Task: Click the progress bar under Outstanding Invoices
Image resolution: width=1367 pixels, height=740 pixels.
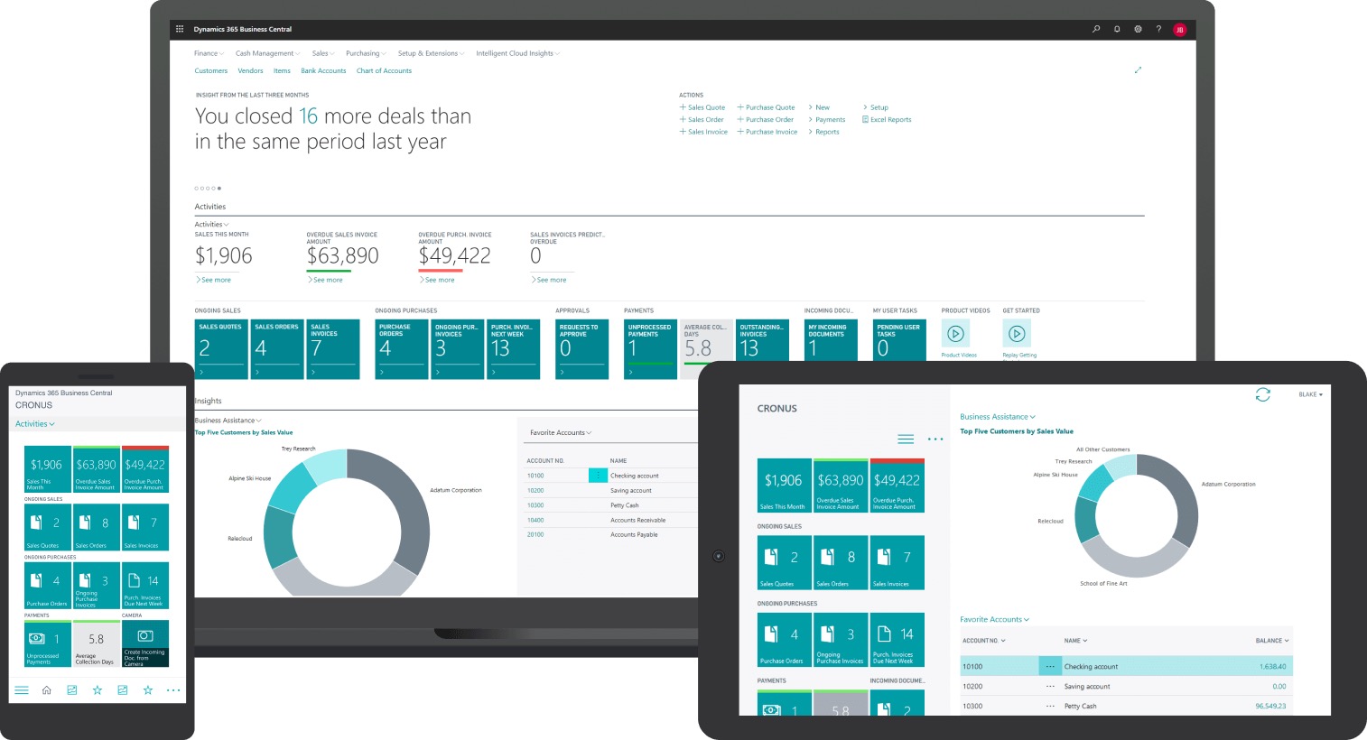Action: 762,365
